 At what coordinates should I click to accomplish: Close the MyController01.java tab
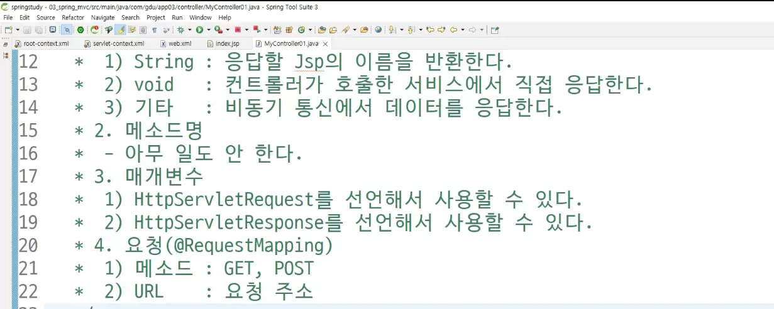coord(326,44)
